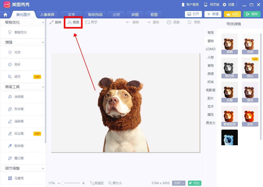Click the 打开 open file button

pos(193,14)
